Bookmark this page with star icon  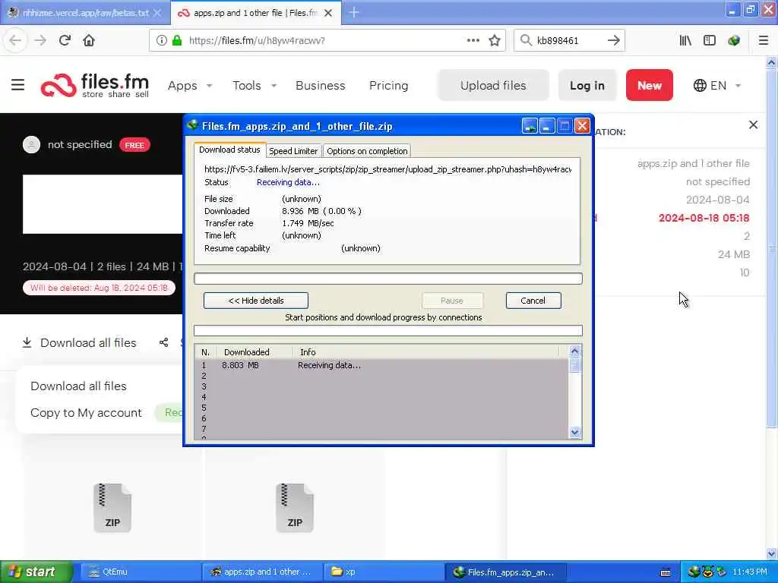pyautogui.click(x=494, y=40)
